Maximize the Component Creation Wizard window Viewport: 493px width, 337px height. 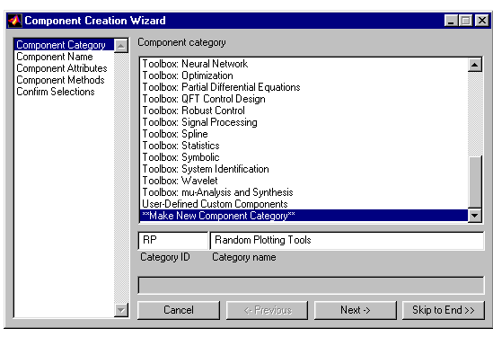(466, 21)
